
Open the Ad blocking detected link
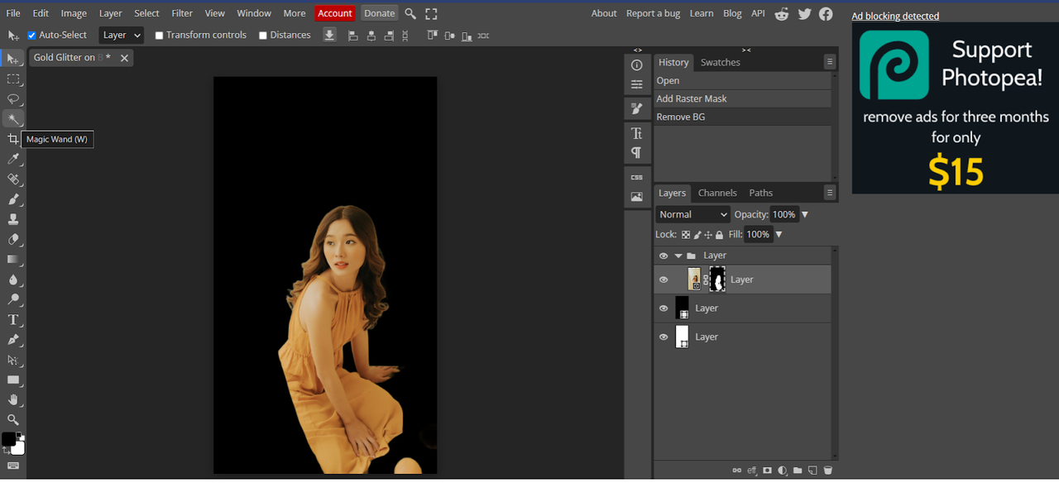(x=895, y=16)
